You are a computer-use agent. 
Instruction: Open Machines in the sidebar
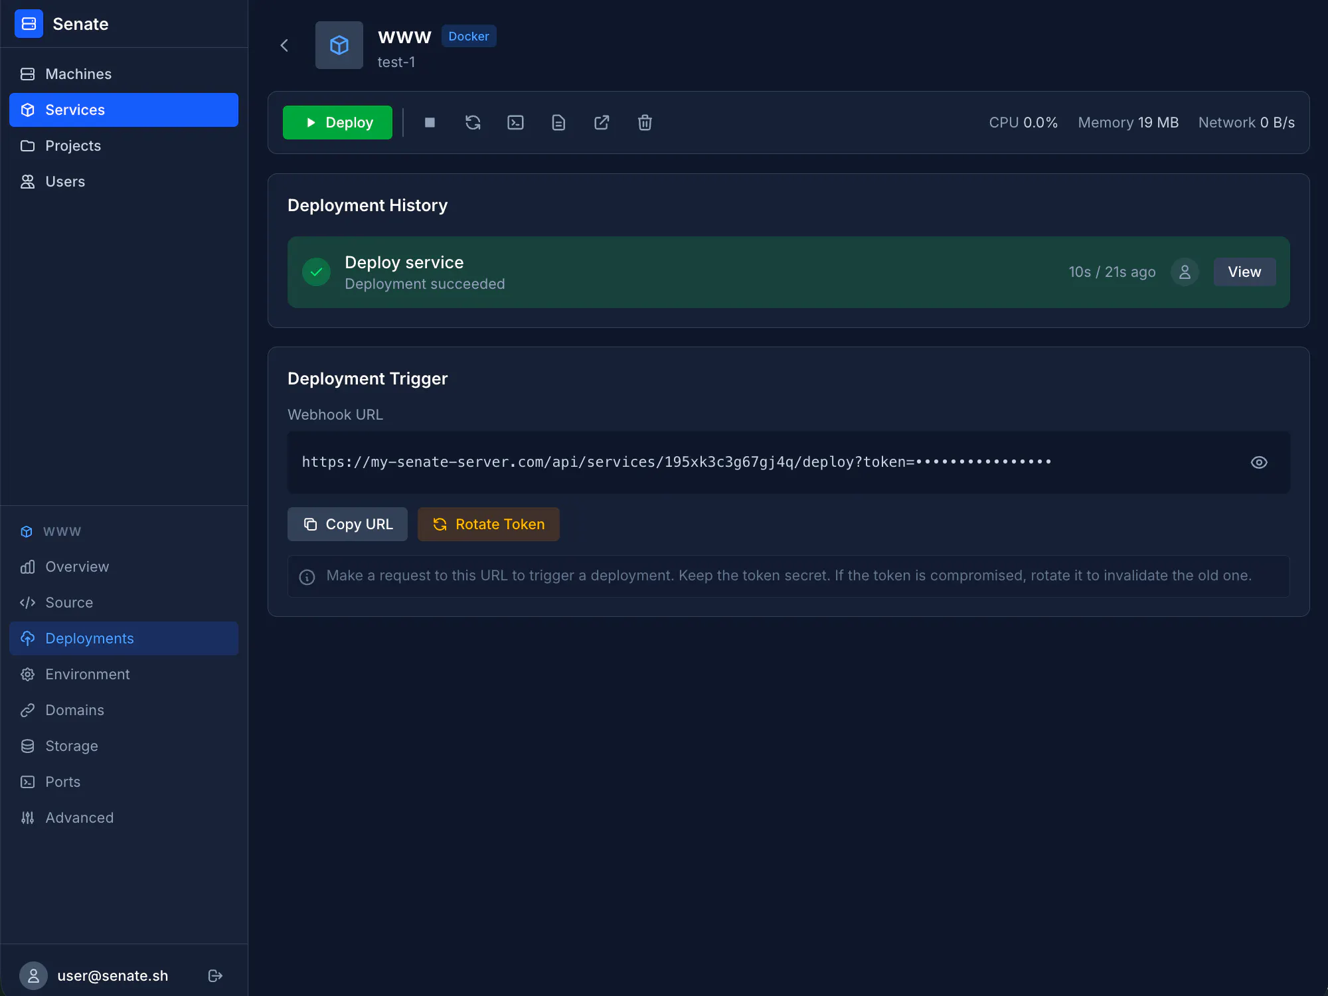coord(124,74)
